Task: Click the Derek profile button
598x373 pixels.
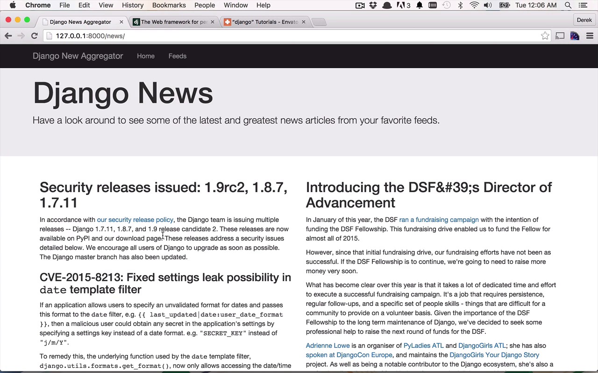Action: (x=584, y=20)
